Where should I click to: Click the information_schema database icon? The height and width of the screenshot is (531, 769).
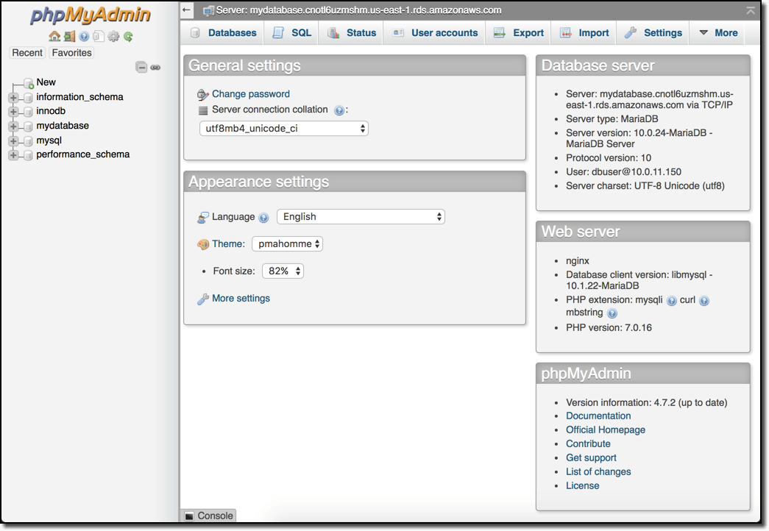28,98
